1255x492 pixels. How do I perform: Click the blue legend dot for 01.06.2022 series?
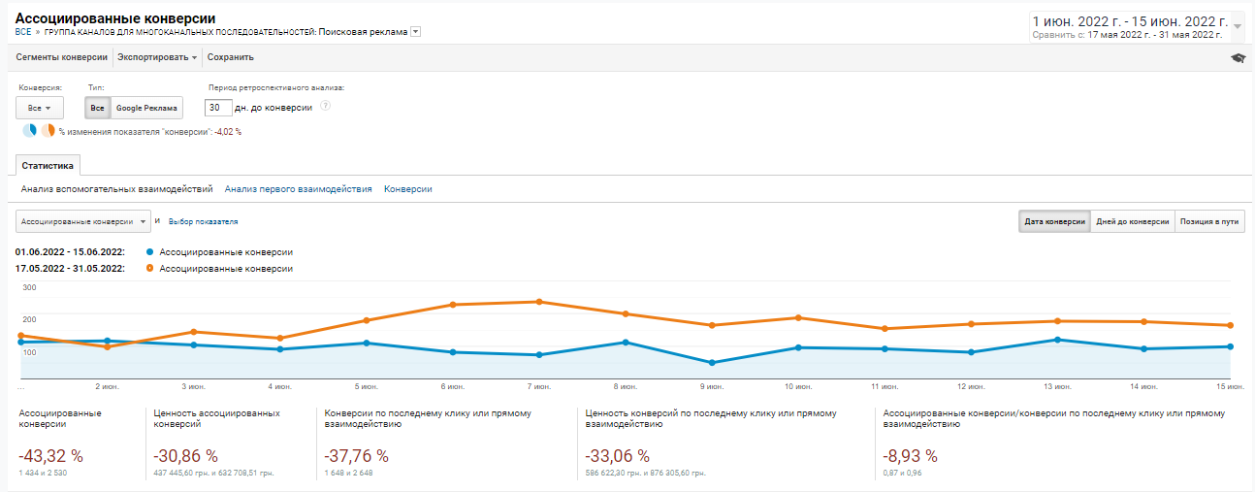click(x=149, y=252)
